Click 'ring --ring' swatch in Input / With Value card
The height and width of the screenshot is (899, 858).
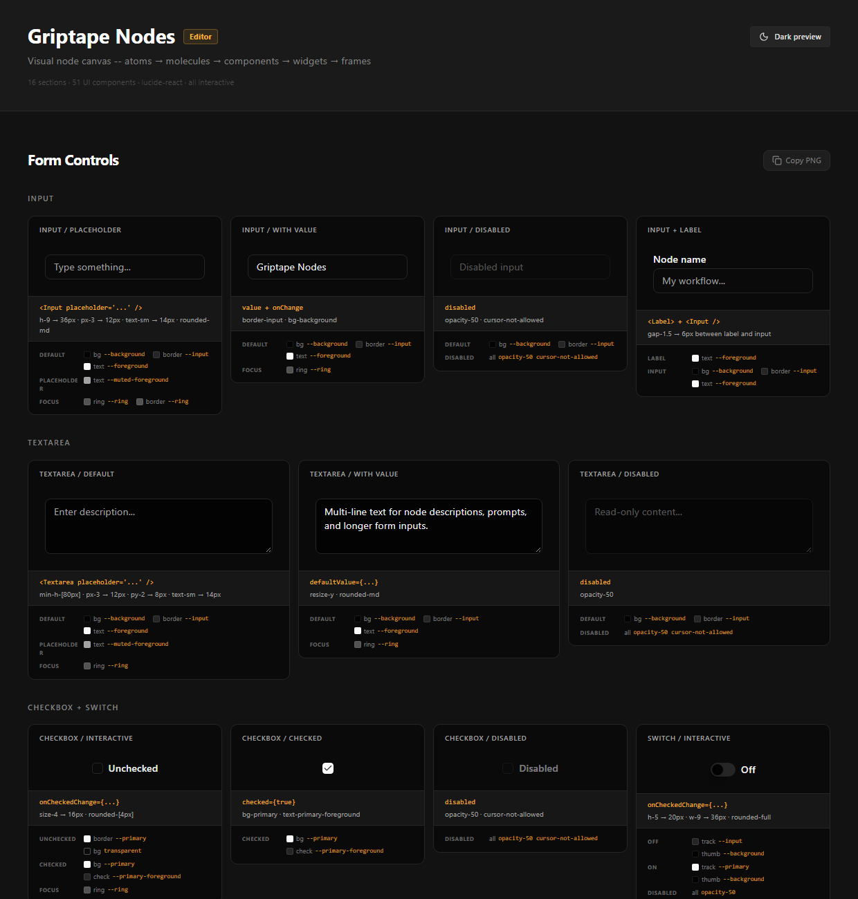290,370
